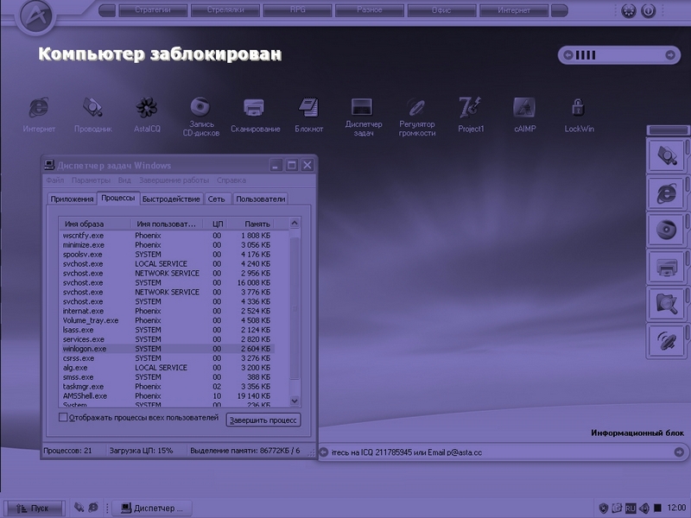Click the info block left arrow
The height and width of the screenshot is (518, 691).
click(x=324, y=452)
